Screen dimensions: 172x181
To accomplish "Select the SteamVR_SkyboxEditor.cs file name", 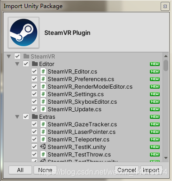I will point(82,102).
